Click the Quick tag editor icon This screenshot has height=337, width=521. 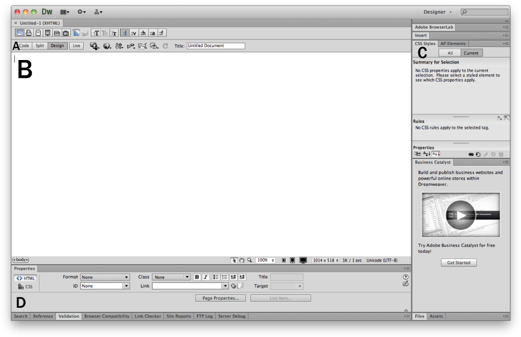coord(406,284)
